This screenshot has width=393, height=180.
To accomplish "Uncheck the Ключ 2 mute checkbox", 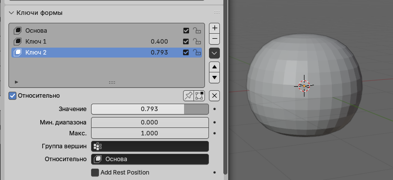I will (186, 52).
